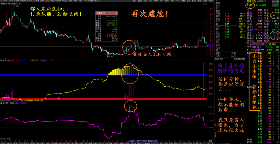280x144 pixels.
Task: Click the 主力净额 value -1812万
Action: 269,47
